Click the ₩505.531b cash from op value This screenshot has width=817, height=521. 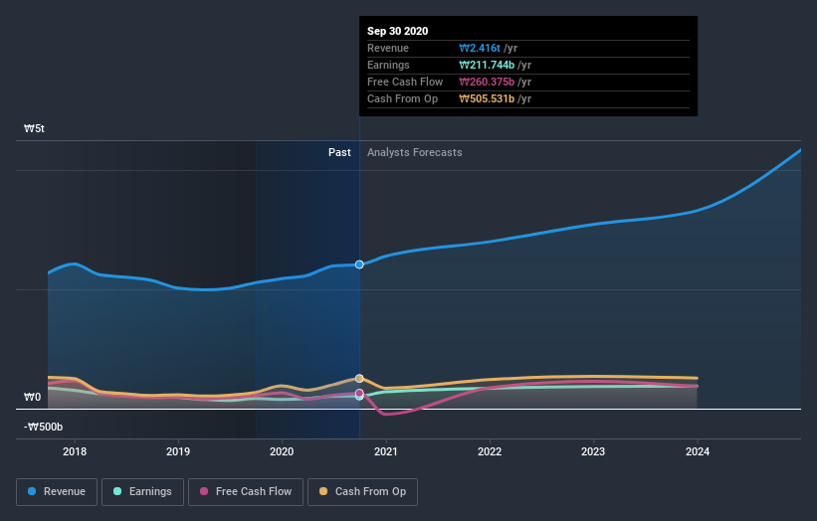point(487,98)
